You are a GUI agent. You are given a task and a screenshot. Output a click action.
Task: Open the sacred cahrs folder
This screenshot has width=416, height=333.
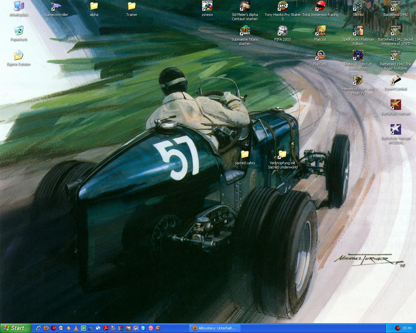click(x=245, y=157)
